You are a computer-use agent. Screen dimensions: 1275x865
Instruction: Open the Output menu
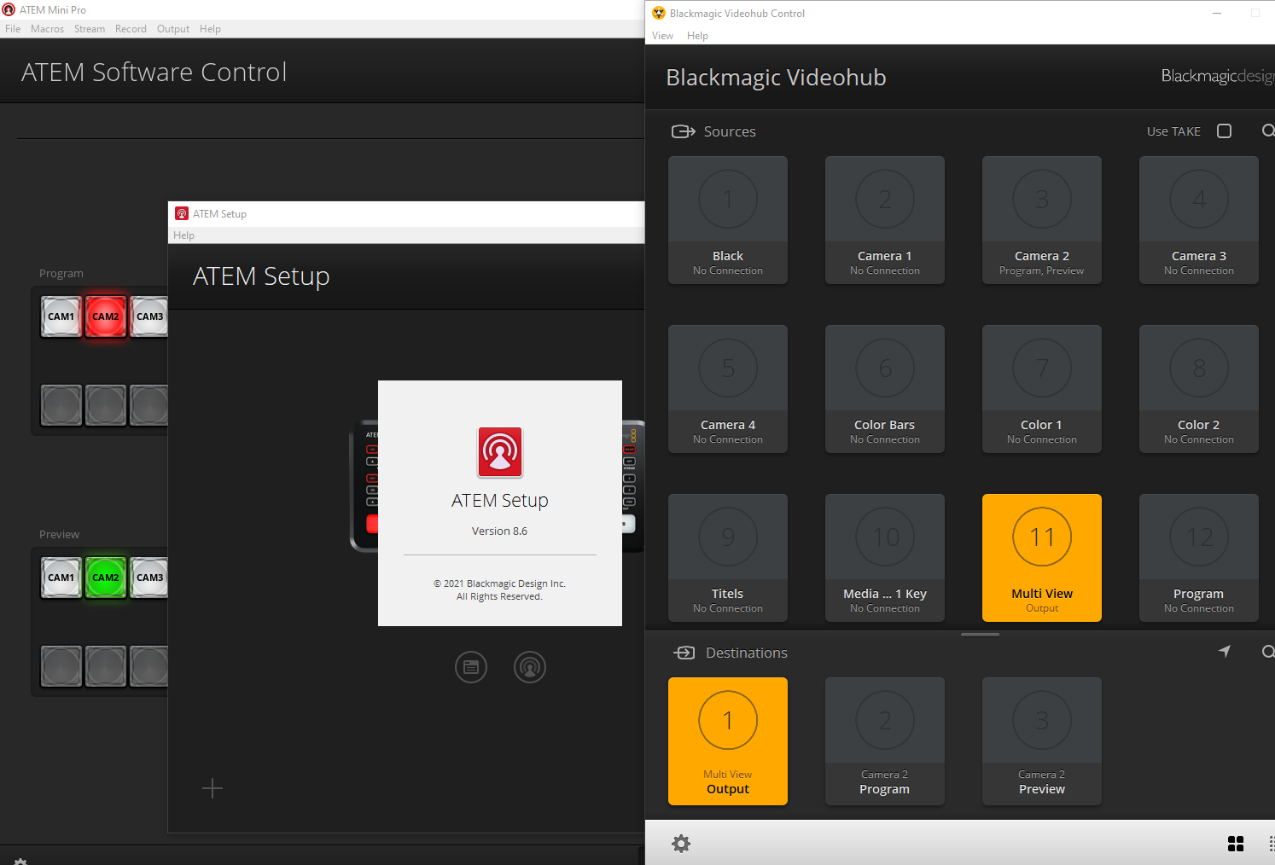(173, 29)
